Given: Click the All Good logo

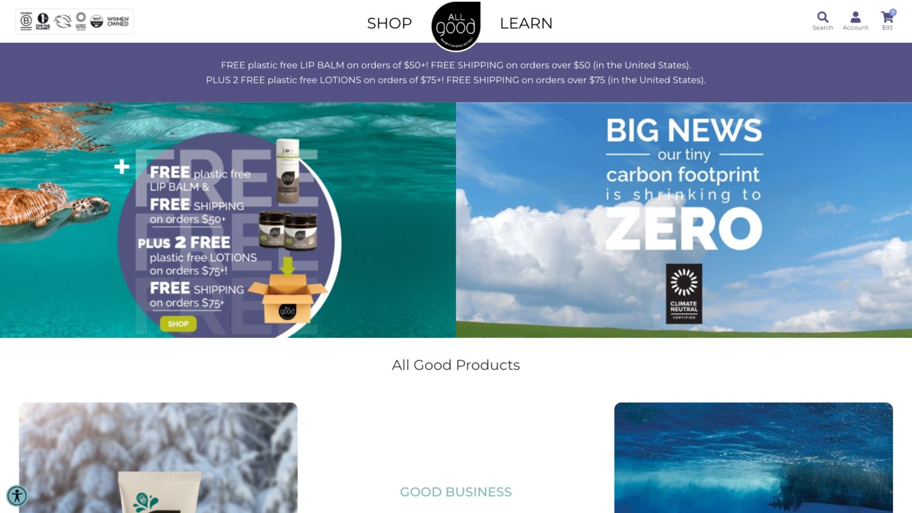Looking at the screenshot, I should (x=456, y=26).
